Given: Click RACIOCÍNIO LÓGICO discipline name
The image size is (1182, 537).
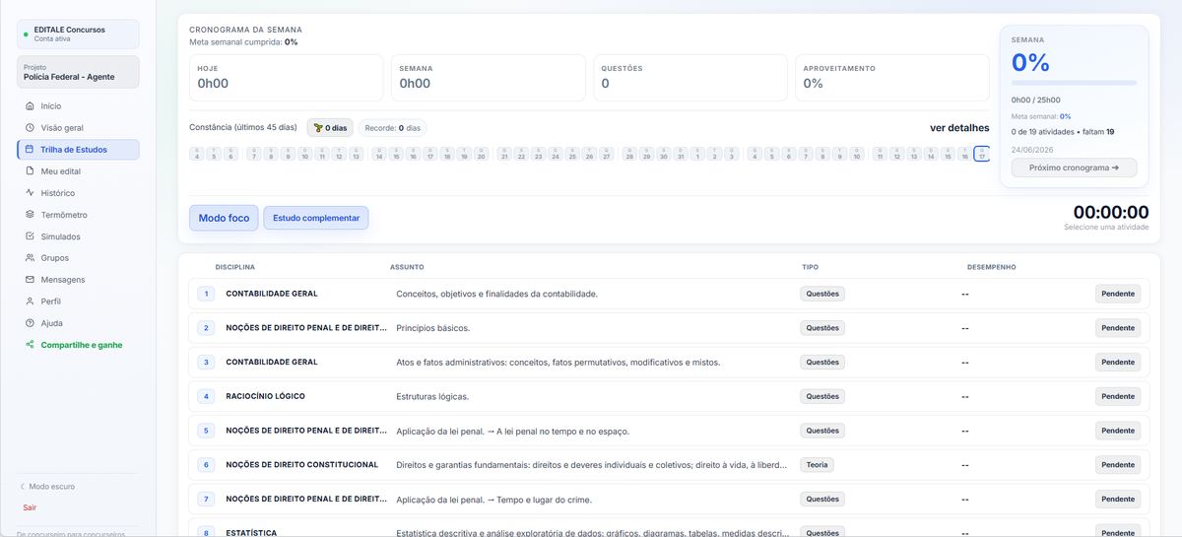Looking at the screenshot, I should 266,396.
